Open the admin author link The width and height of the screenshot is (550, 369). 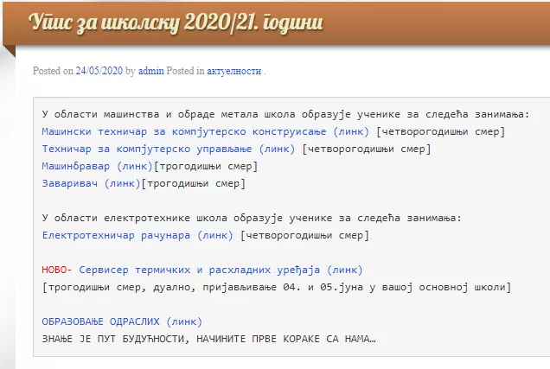152,71
